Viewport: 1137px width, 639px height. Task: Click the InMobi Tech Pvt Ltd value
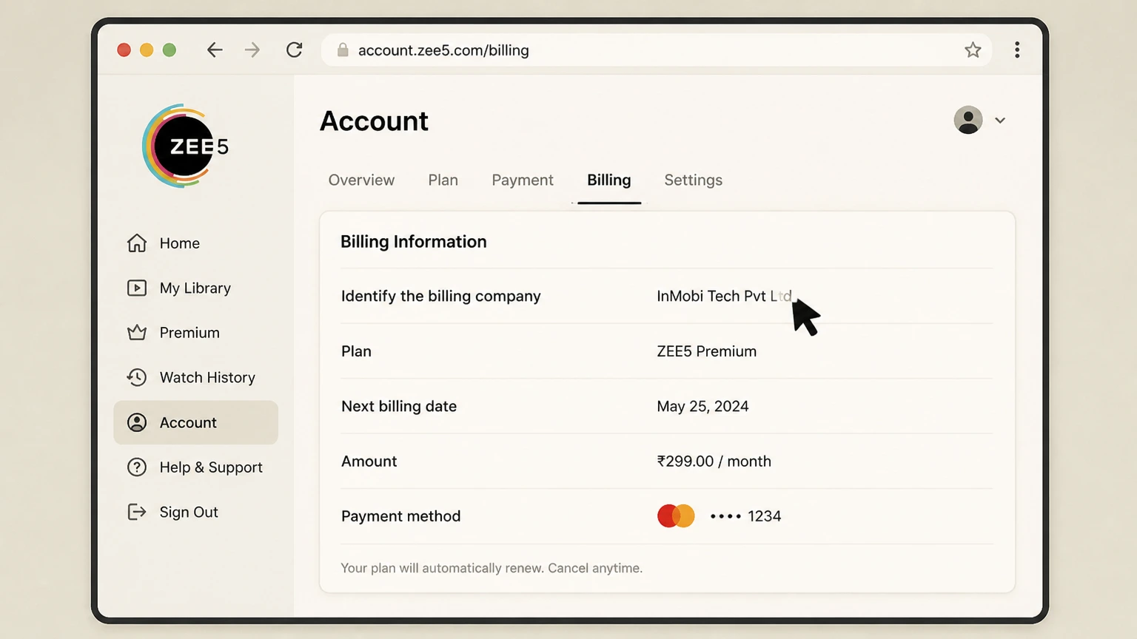(x=724, y=296)
